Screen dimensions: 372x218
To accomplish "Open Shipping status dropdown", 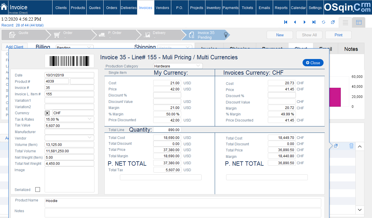I will coord(174,47).
